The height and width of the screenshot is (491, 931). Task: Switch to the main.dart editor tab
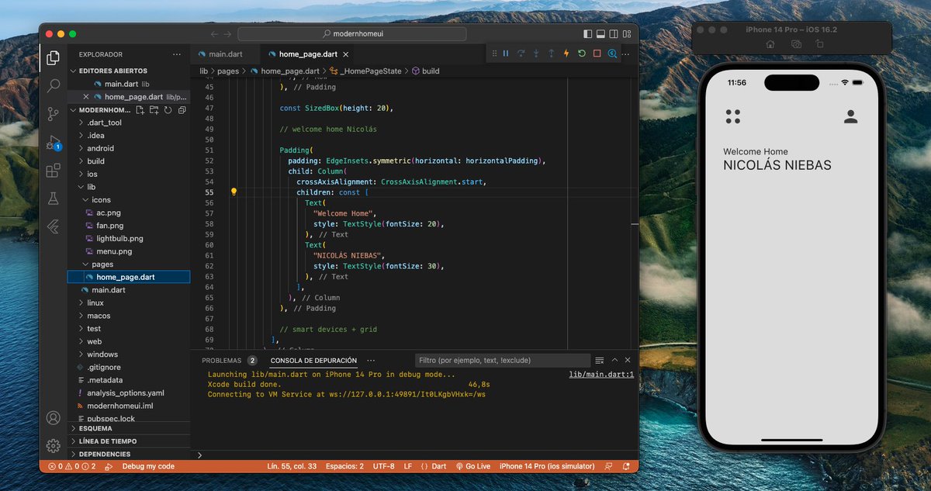(x=223, y=54)
